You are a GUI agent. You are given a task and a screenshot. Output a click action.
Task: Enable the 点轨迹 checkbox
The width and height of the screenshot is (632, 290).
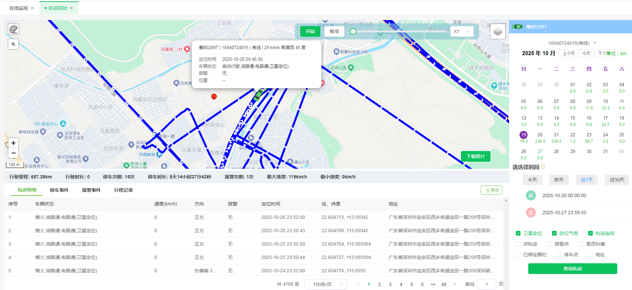click(x=518, y=244)
